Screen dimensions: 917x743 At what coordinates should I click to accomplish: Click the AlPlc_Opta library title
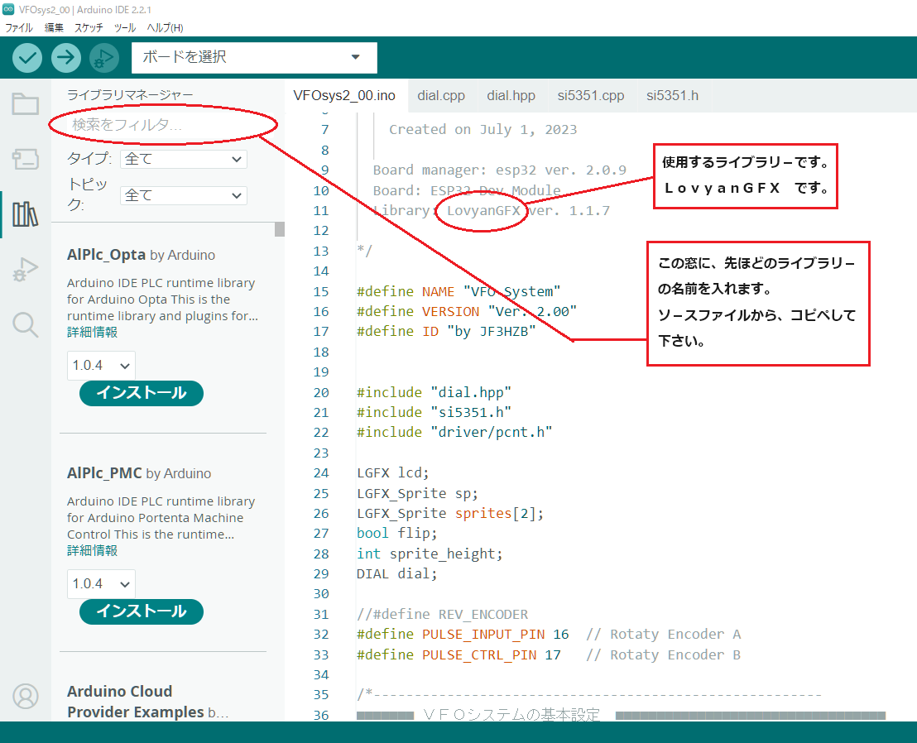(107, 255)
